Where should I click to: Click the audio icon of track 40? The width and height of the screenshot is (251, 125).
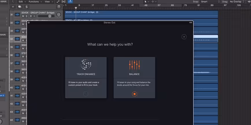click(17, 88)
